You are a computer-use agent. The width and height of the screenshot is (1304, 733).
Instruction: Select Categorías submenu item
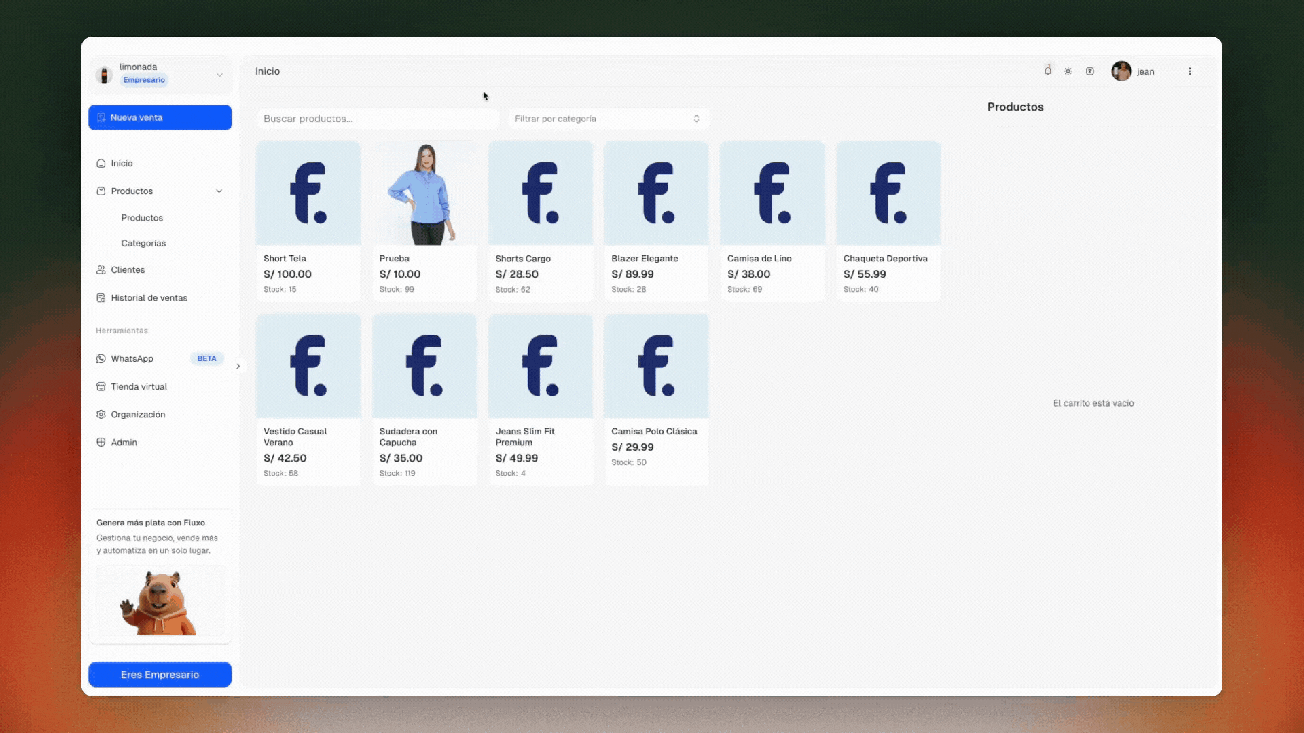coord(143,243)
